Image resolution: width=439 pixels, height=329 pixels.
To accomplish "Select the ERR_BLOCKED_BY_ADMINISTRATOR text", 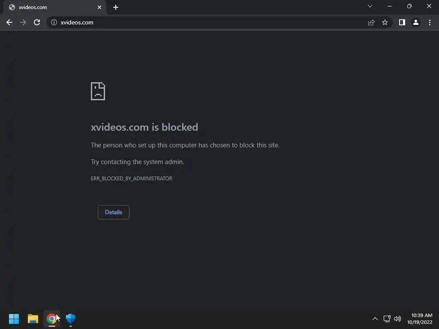I will coord(132,179).
